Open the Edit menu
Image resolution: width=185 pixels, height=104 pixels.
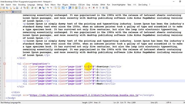point(2,5)
